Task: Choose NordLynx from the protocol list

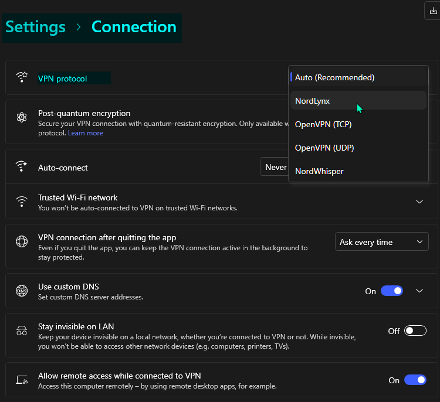Action: (358, 100)
